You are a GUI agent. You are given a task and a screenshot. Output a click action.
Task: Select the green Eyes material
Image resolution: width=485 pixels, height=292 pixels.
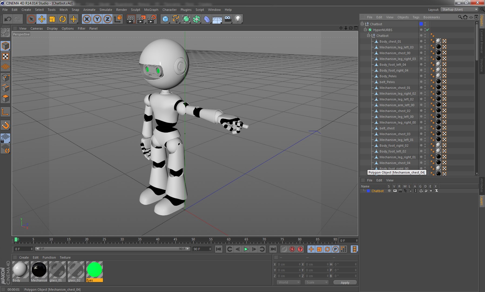[94, 270]
